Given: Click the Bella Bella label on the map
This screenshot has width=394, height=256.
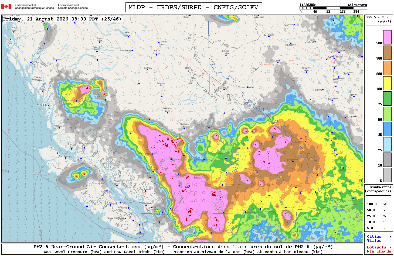Looking at the screenshot, I should click(42, 105).
